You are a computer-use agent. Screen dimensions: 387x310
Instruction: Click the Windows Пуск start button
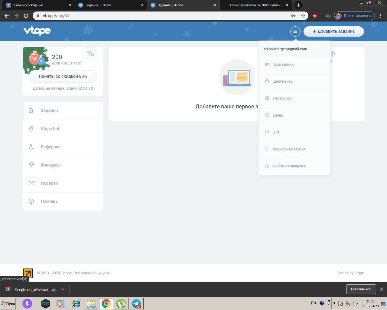pyautogui.click(x=8, y=303)
